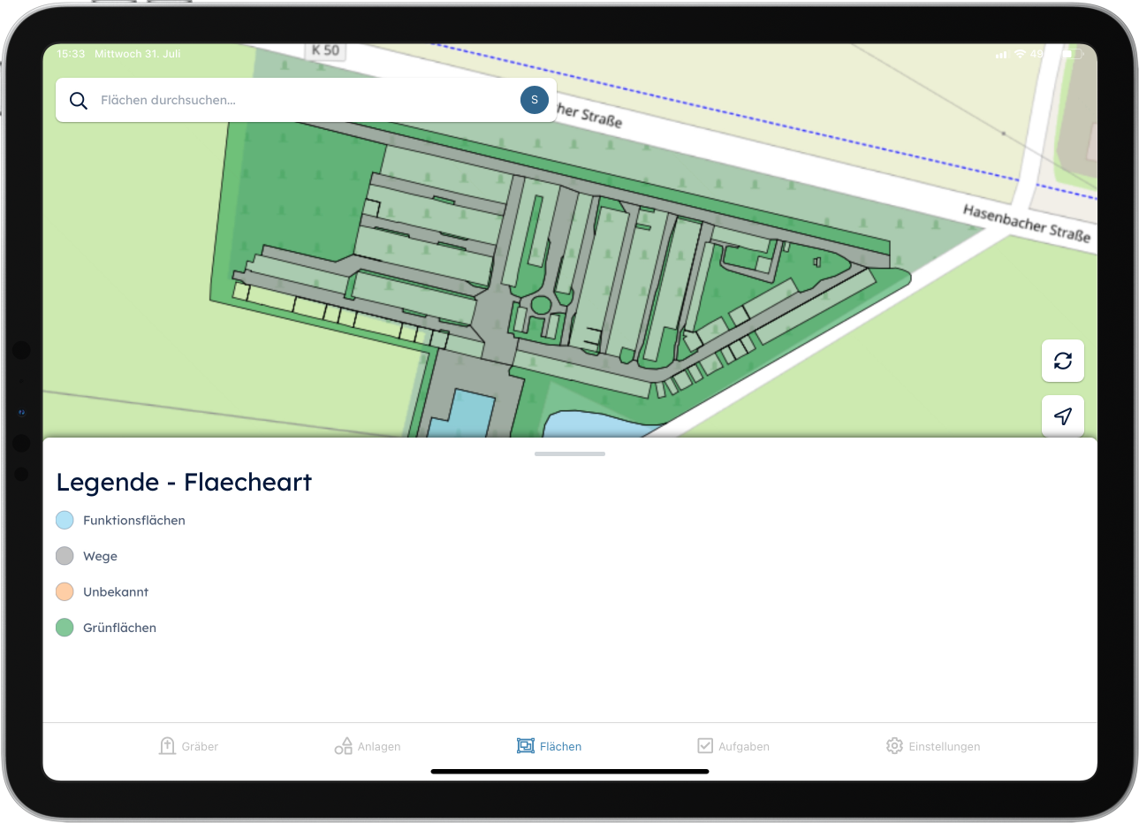Image resolution: width=1139 pixels, height=823 pixels.
Task: Click the magnifying glass search icon
Action: click(x=79, y=101)
